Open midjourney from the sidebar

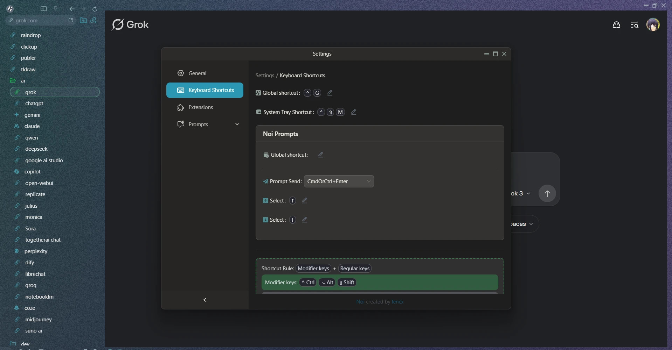[38, 320]
